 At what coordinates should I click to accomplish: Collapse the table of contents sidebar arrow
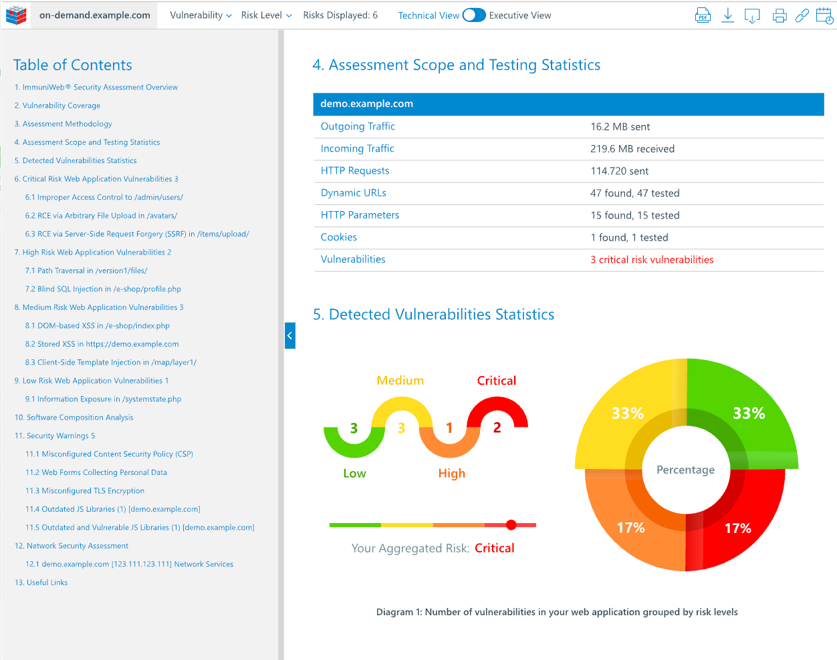pos(290,335)
